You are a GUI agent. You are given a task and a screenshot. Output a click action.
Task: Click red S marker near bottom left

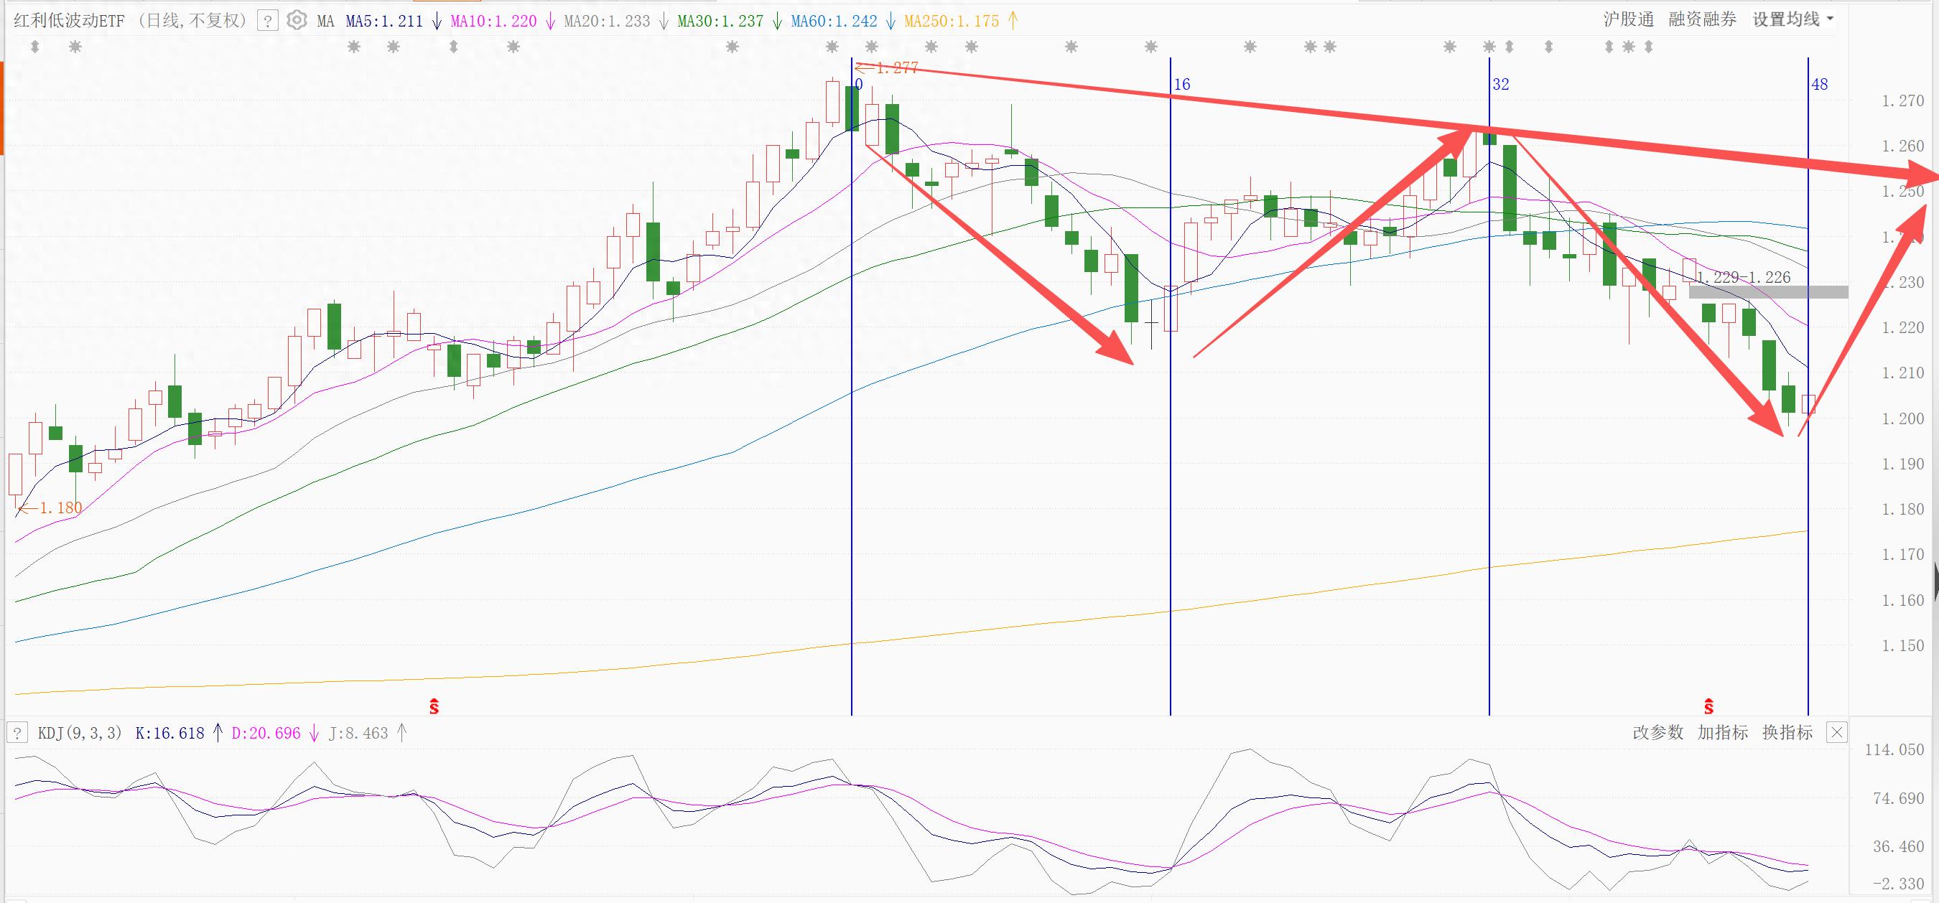[434, 706]
